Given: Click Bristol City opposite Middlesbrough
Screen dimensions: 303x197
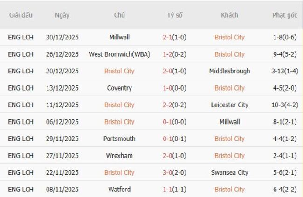Looking at the screenshot, I should pos(119,71).
